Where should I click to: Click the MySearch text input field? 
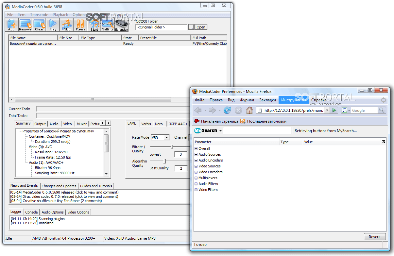coord(257,131)
